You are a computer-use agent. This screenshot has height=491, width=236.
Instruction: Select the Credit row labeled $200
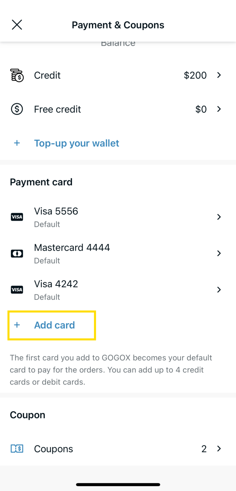[x=118, y=75]
